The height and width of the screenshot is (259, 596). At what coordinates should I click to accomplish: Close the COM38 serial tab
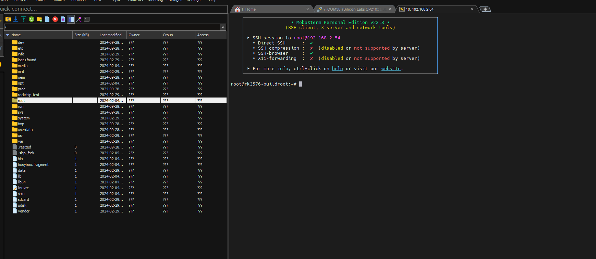[x=390, y=9]
